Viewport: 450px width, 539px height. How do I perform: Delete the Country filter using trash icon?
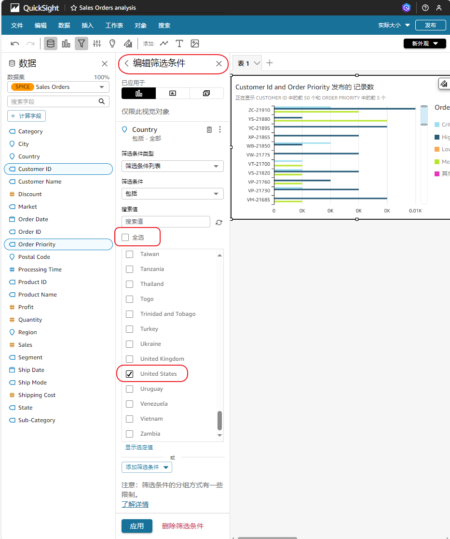pos(209,129)
